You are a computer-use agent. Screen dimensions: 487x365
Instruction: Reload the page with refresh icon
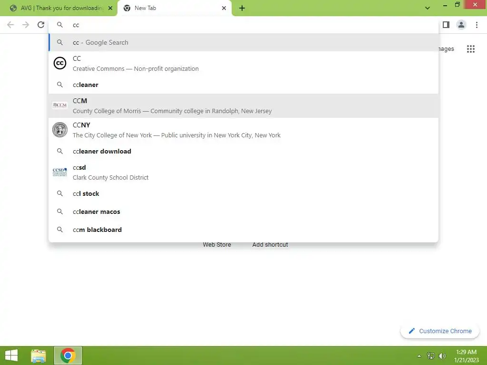click(41, 25)
